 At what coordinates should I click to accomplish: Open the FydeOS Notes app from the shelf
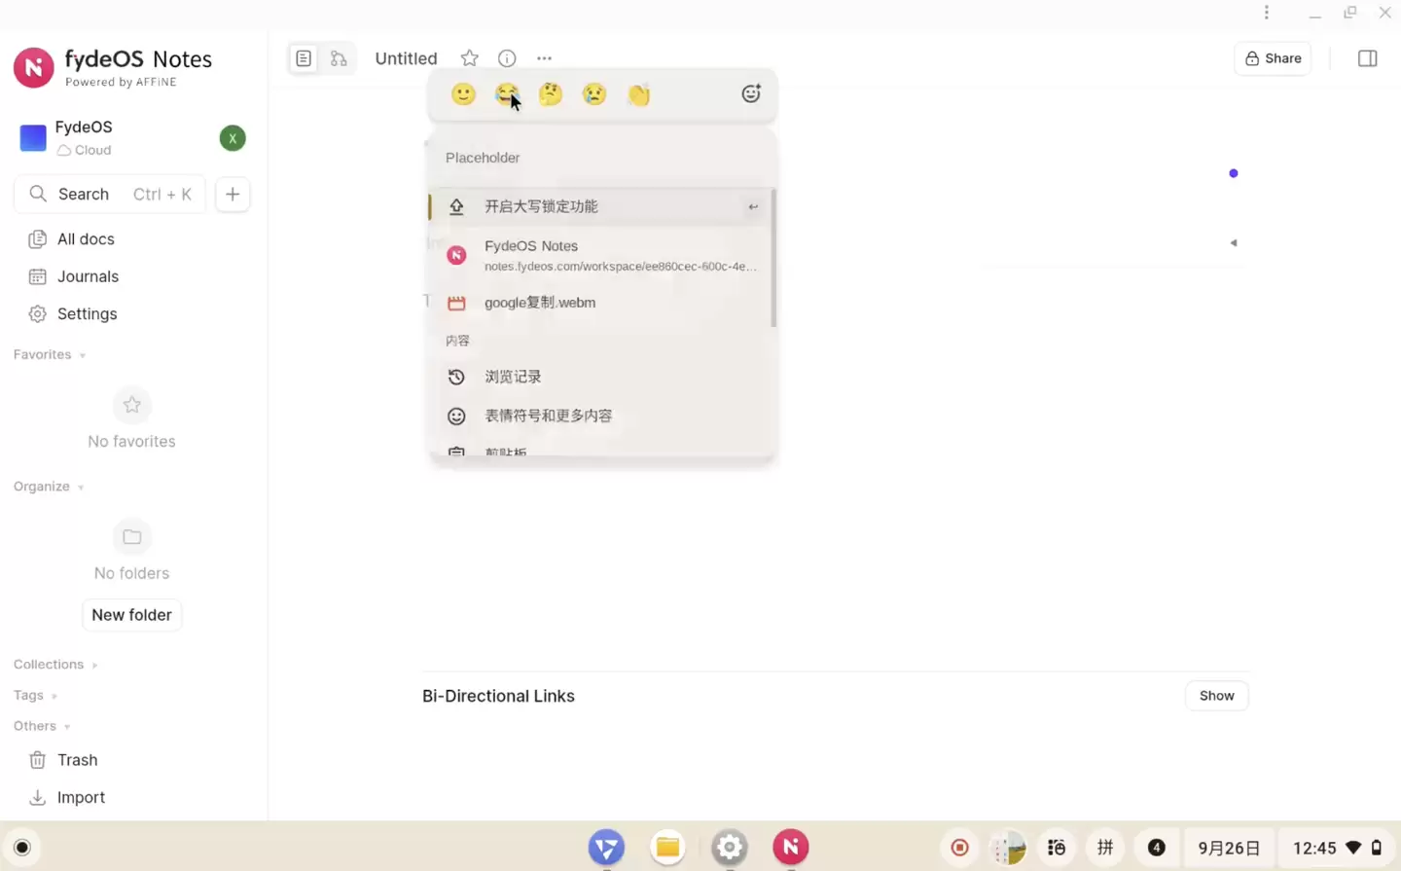[x=790, y=847]
